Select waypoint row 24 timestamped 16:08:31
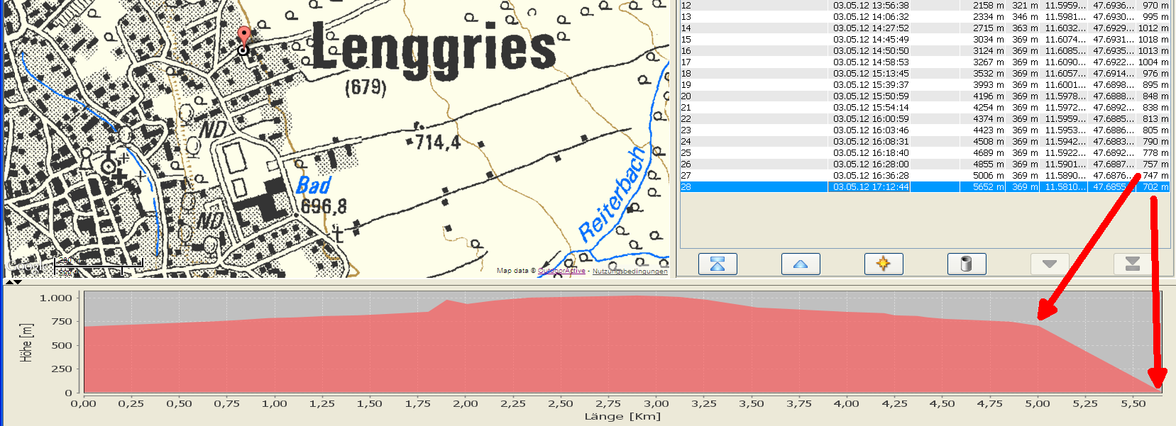Screen dimensions: 1176x426 870,142
